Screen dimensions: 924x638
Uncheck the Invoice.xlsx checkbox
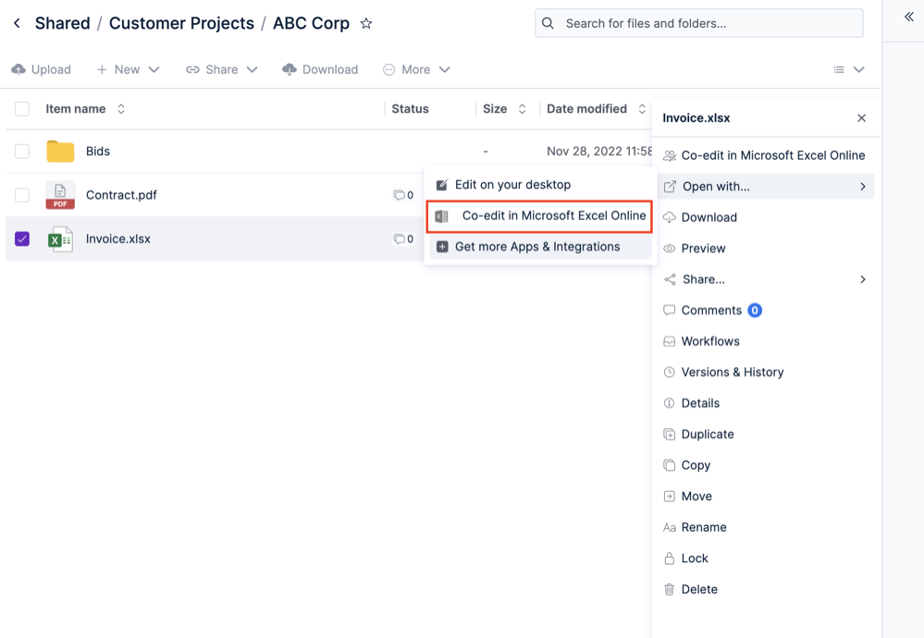coord(22,239)
